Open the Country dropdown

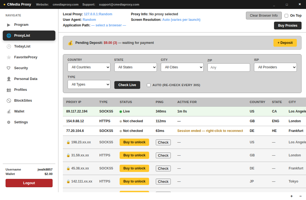pyautogui.click(x=89, y=67)
